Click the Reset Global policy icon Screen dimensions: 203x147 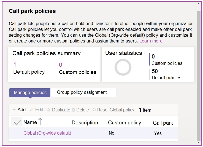(94, 110)
